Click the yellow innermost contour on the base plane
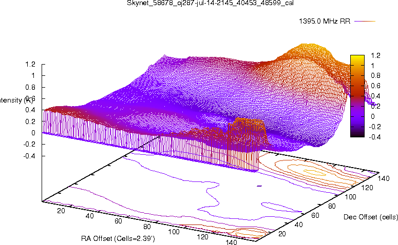The image size is (398, 245). click(314, 173)
